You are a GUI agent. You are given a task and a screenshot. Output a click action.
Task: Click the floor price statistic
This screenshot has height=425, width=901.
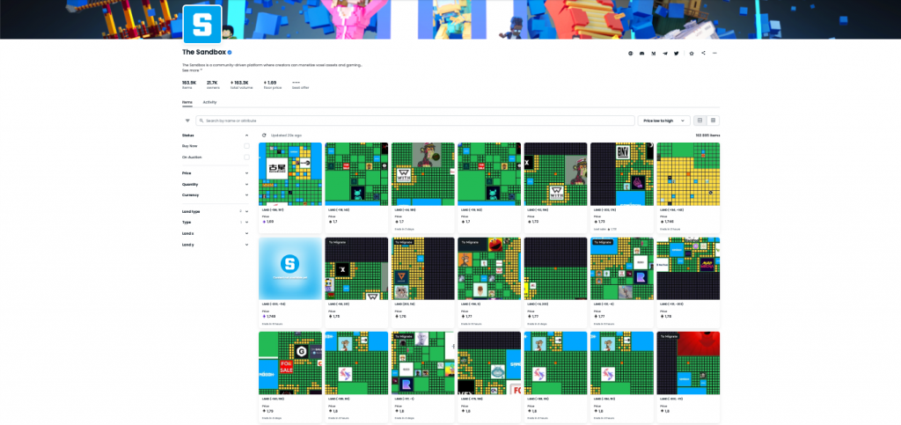pos(273,85)
